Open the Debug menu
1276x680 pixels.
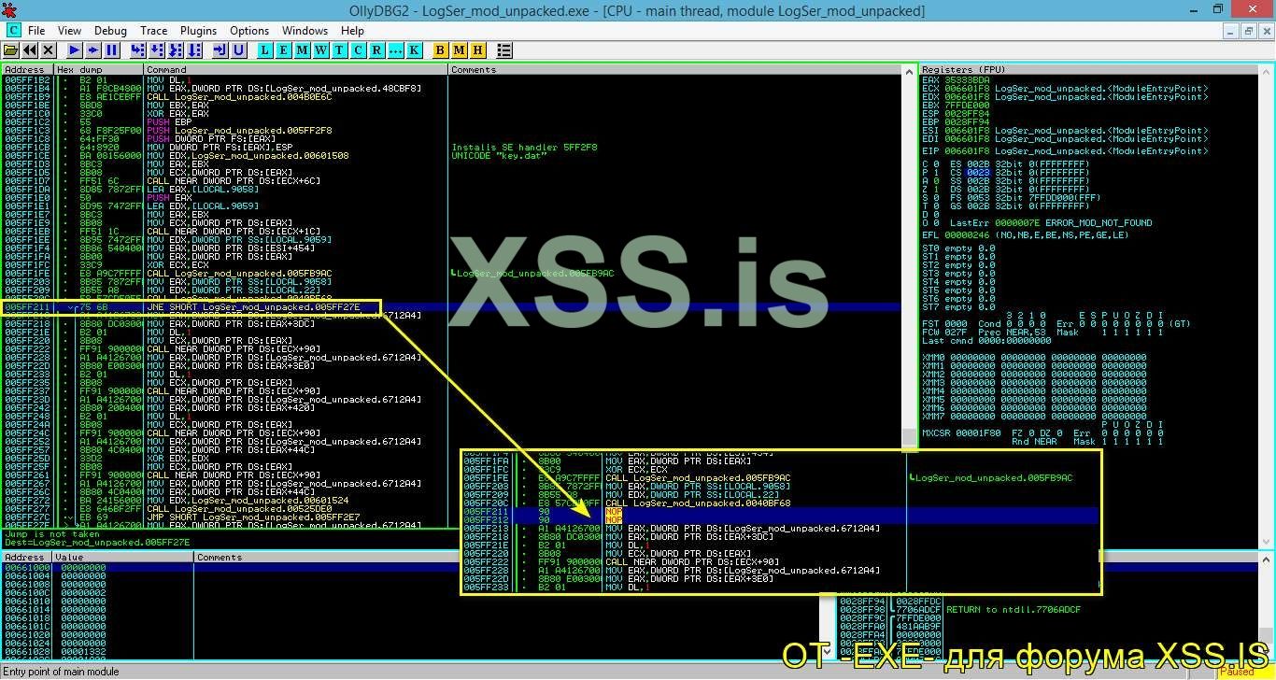coord(110,31)
